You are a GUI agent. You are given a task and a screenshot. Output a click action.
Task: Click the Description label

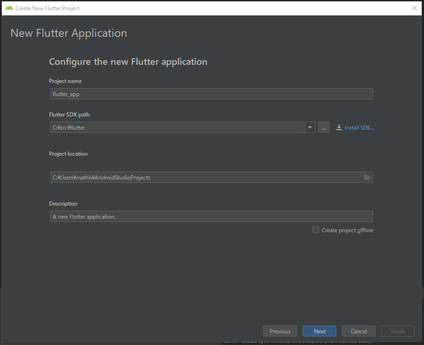click(63, 204)
